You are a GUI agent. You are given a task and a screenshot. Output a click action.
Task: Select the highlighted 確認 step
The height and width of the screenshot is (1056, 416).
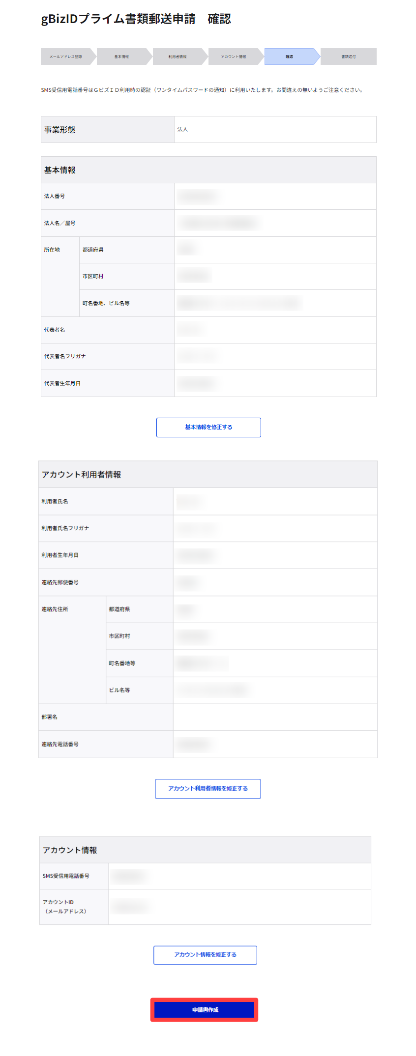[290, 57]
